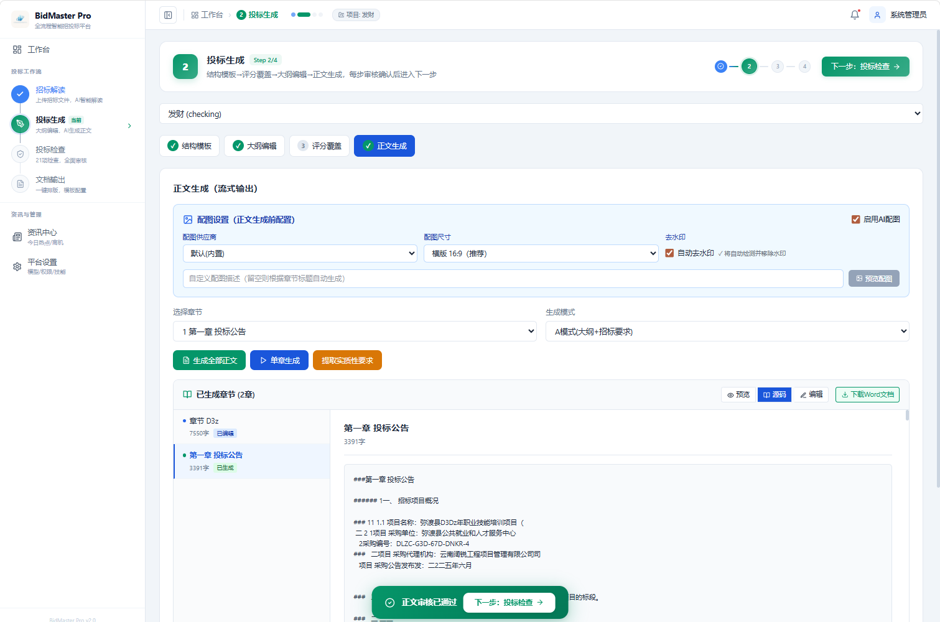Image resolution: width=940 pixels, height=622 pixels.
Task: Click the 单章生成 button
Action: coord(279,360)
